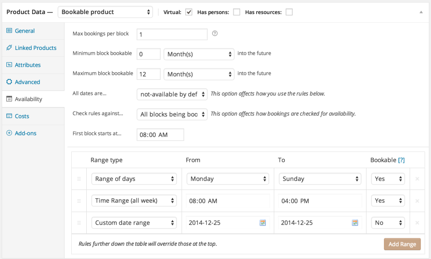Image resolution: width=431 pixels, height=259 pixels.
Task: Select the Add-ons sidebar tab
Action: 25,133
